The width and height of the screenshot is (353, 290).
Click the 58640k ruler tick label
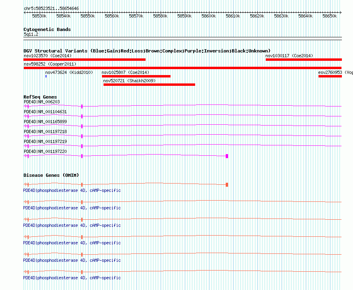tap(305, 16)
